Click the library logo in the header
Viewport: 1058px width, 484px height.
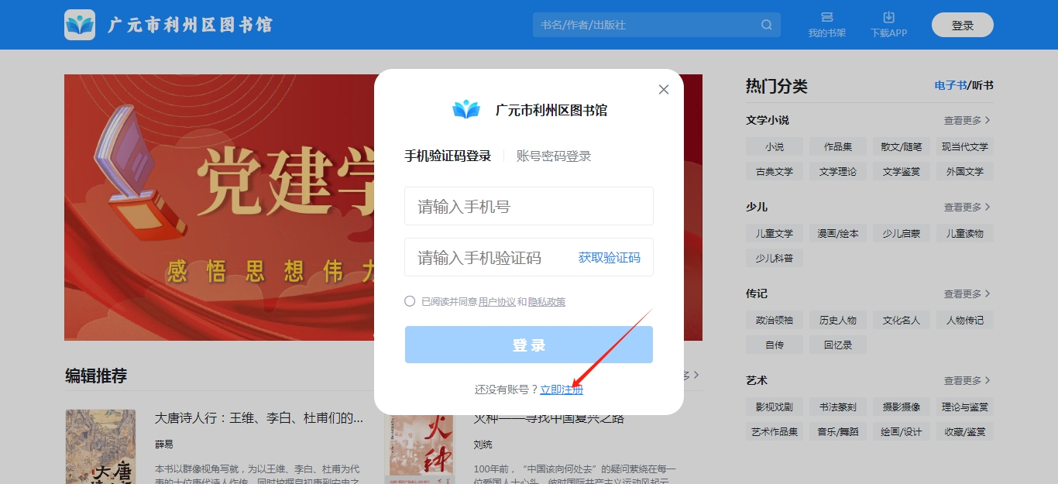(x=81, y=24)
